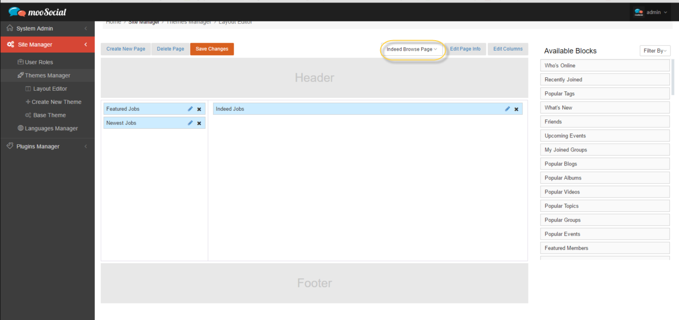Save Changes to the layout

point(212,49)
